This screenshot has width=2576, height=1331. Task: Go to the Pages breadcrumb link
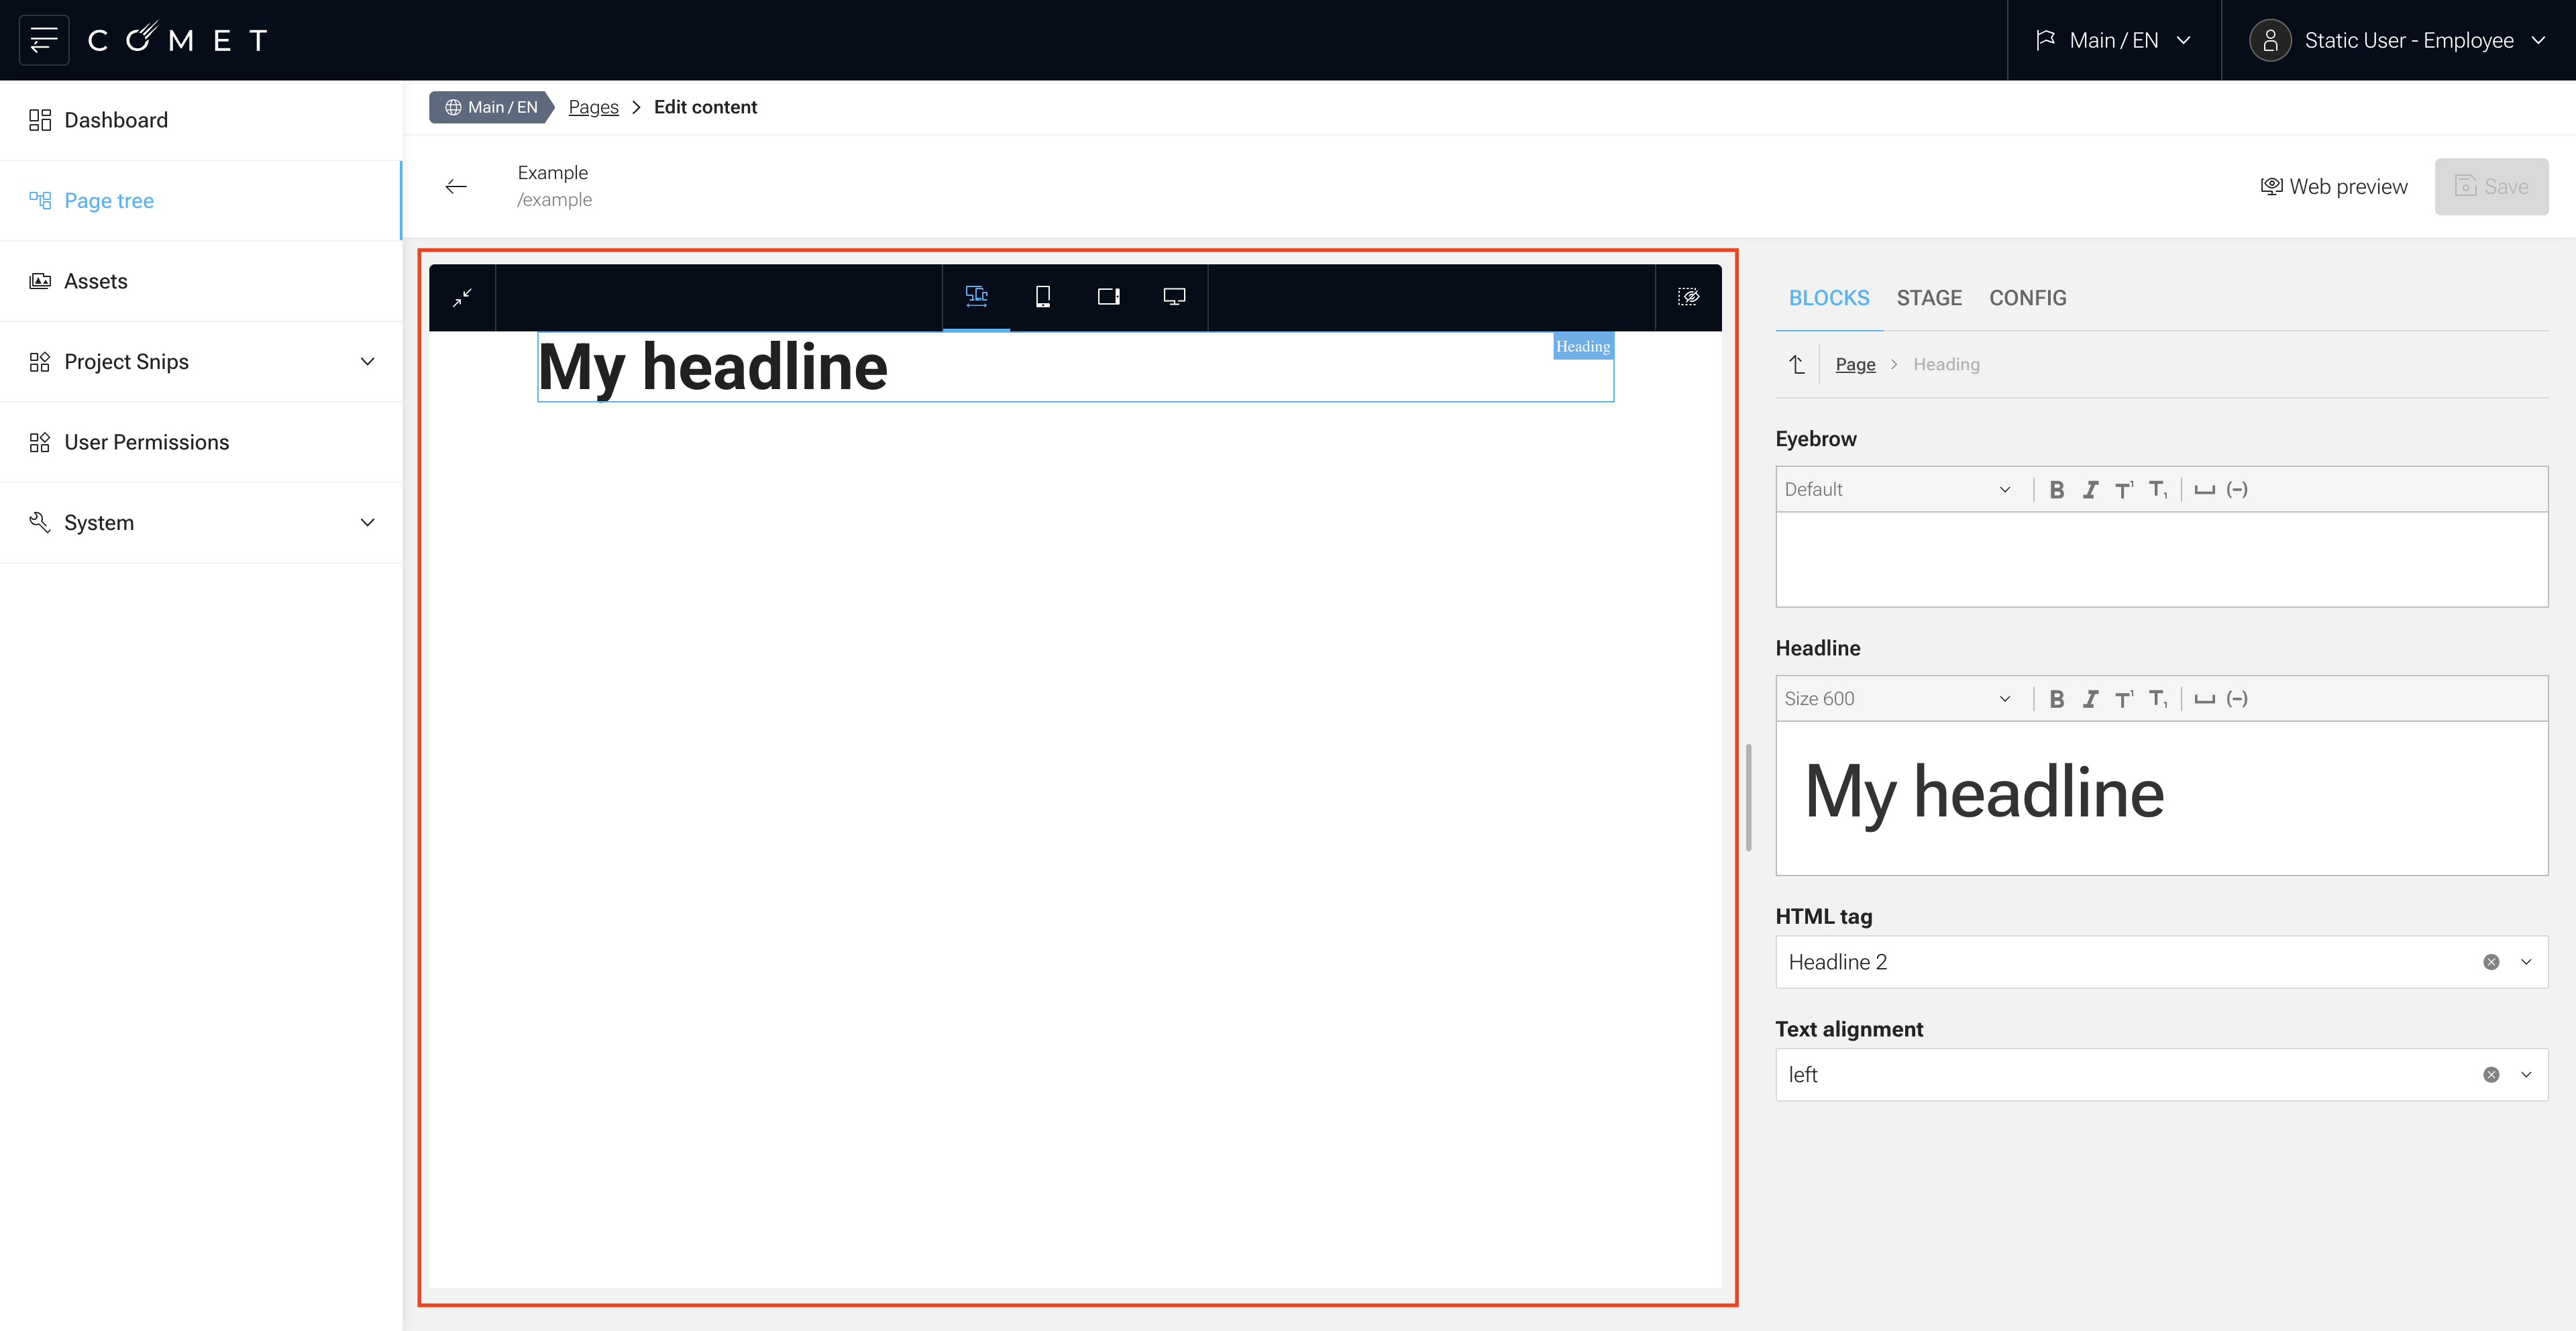[x=593, y=107]
